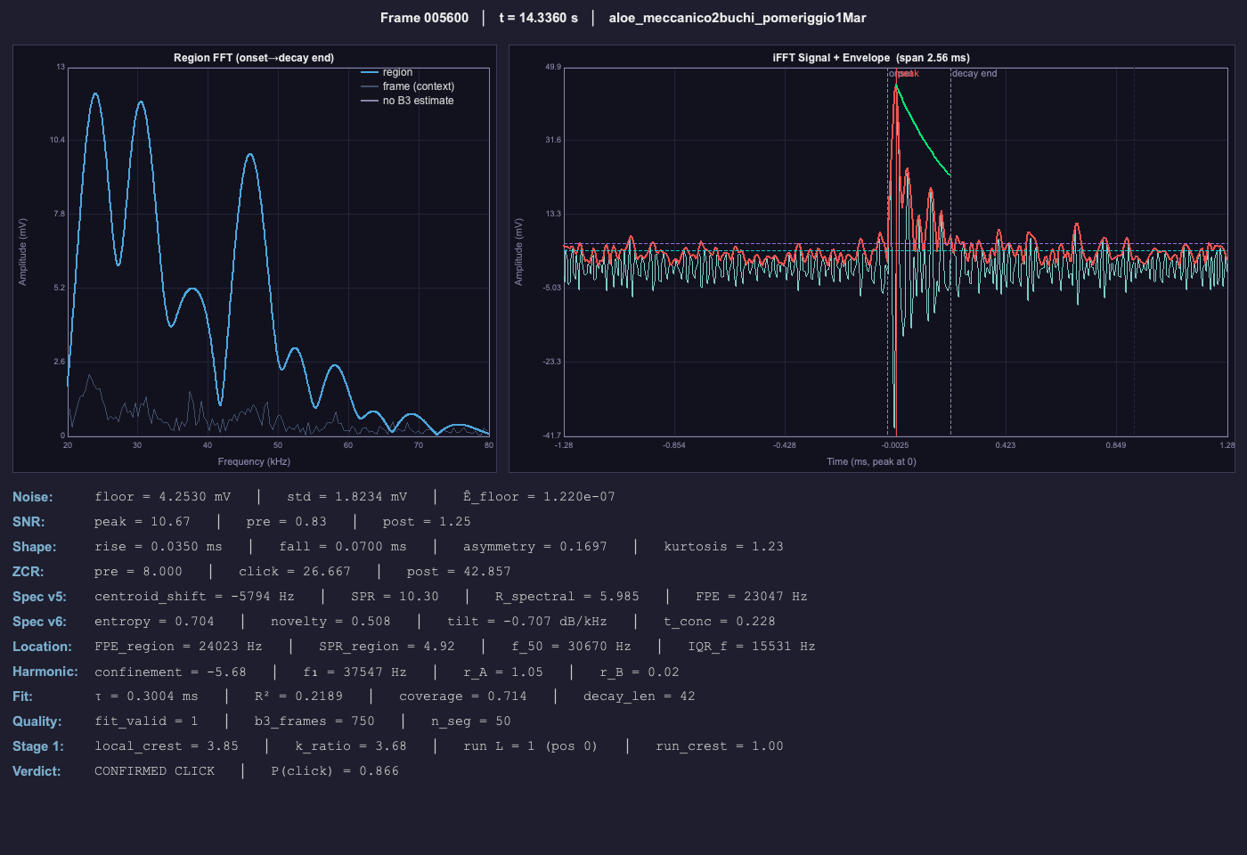
Task: Click the "Noise:" row label
Action: (33, 497)
